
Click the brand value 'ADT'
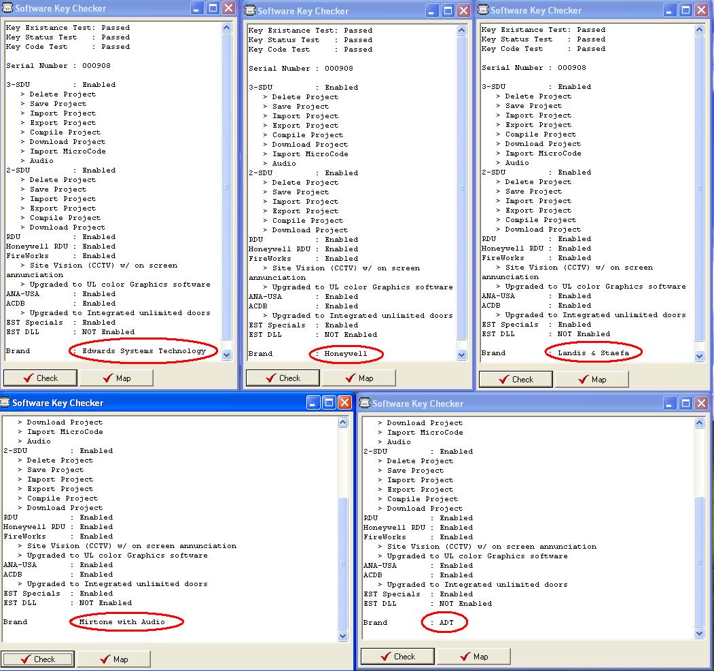(x=446, y=622)
